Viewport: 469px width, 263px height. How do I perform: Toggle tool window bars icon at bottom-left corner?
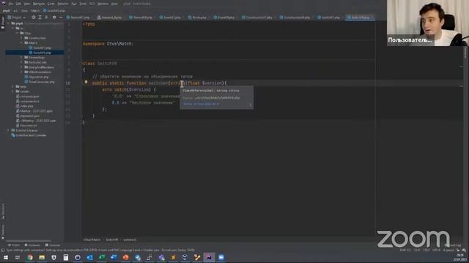click(x=3, y=250)
